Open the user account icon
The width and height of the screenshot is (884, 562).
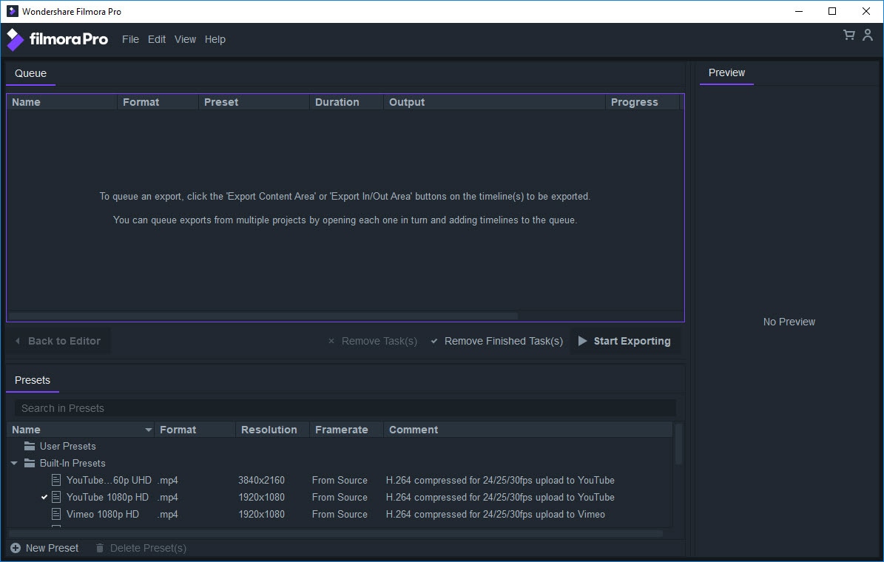(x=868, y=35)
